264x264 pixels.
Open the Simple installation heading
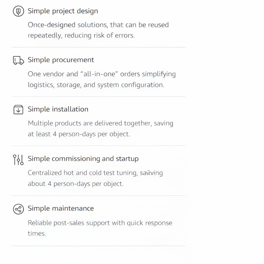click(58, 109)
